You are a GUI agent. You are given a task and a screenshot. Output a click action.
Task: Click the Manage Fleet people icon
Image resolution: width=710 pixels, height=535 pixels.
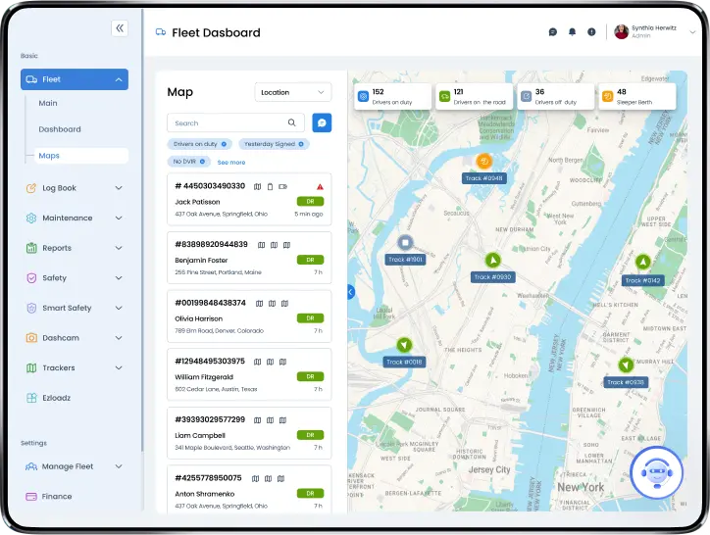31,466
